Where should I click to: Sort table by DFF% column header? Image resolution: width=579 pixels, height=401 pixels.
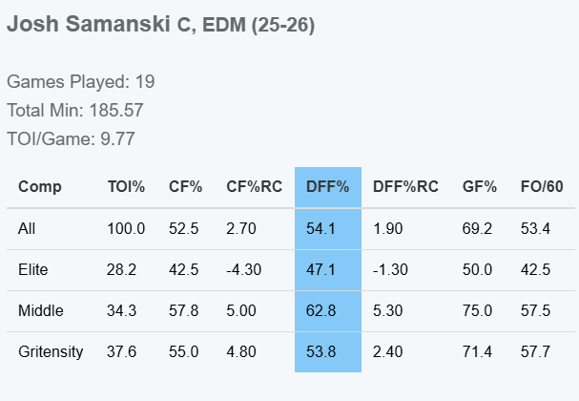tap(327, 187)
